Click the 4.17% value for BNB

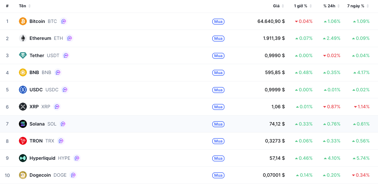(x=361, y=72)
